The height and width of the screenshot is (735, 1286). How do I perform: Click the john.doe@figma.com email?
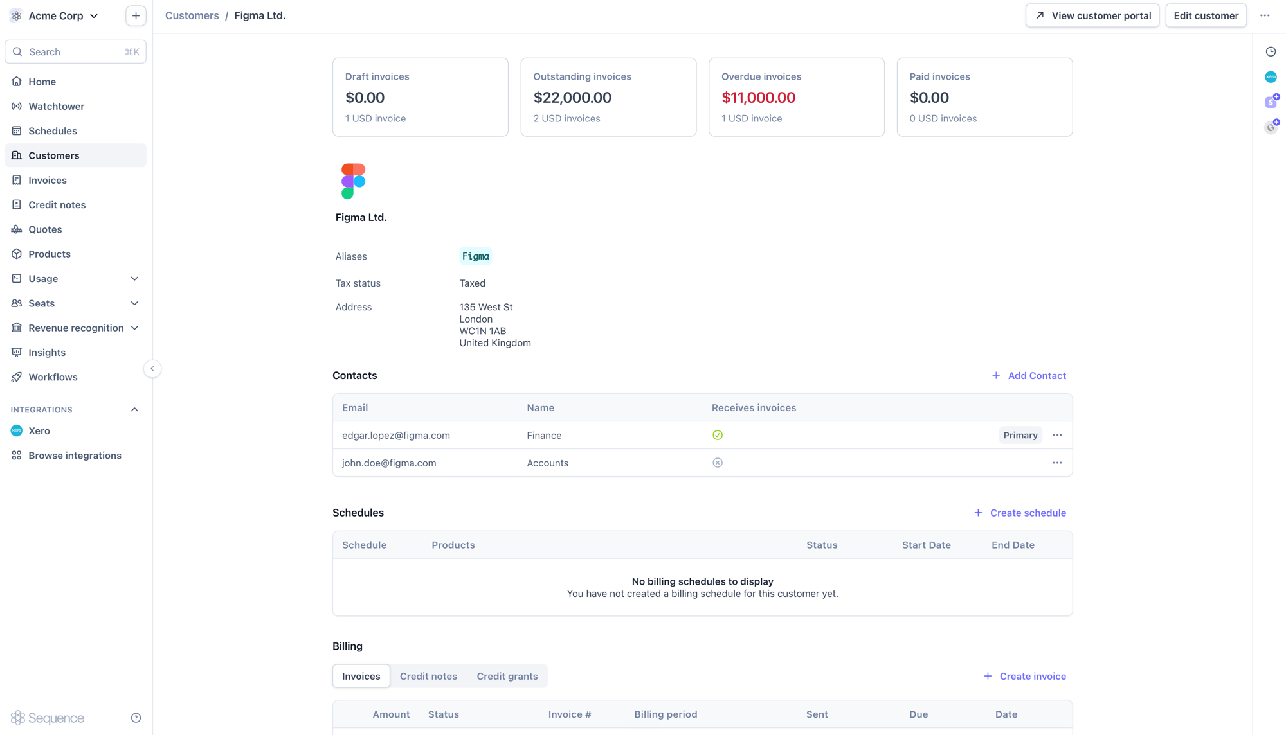pyautogui.click(x=389, y=463)
